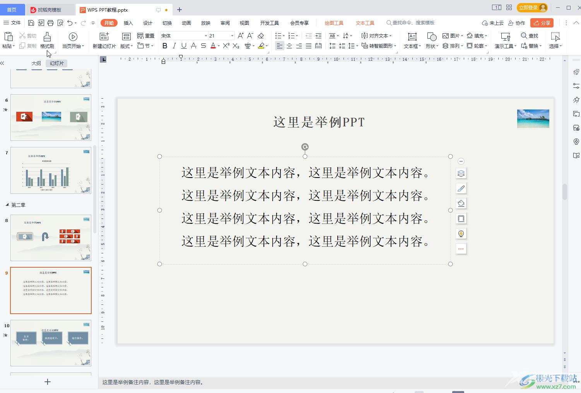Increase font size with the A+ icon
581x393 pixels.
241,36
